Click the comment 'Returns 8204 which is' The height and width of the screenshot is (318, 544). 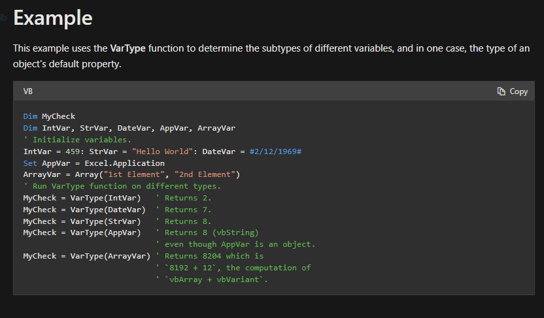coord(209,257)
